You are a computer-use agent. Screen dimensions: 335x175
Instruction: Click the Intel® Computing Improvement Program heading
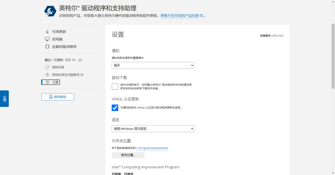145,167
